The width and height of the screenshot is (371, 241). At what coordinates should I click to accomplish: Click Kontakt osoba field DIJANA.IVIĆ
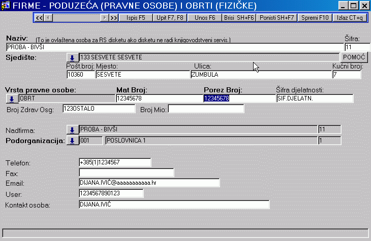click(174, 204)
